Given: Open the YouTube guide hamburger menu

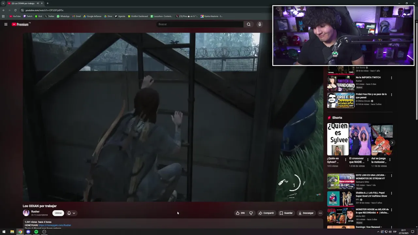Looking at the screenshot, I should 6,24.
